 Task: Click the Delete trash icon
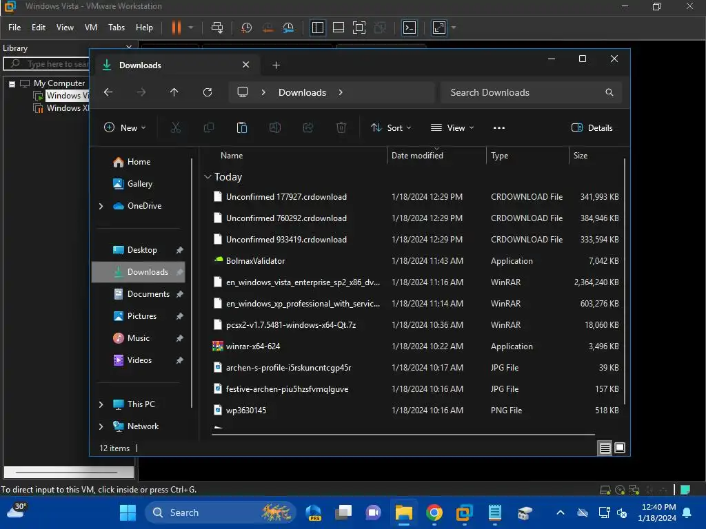pos(341,127)
